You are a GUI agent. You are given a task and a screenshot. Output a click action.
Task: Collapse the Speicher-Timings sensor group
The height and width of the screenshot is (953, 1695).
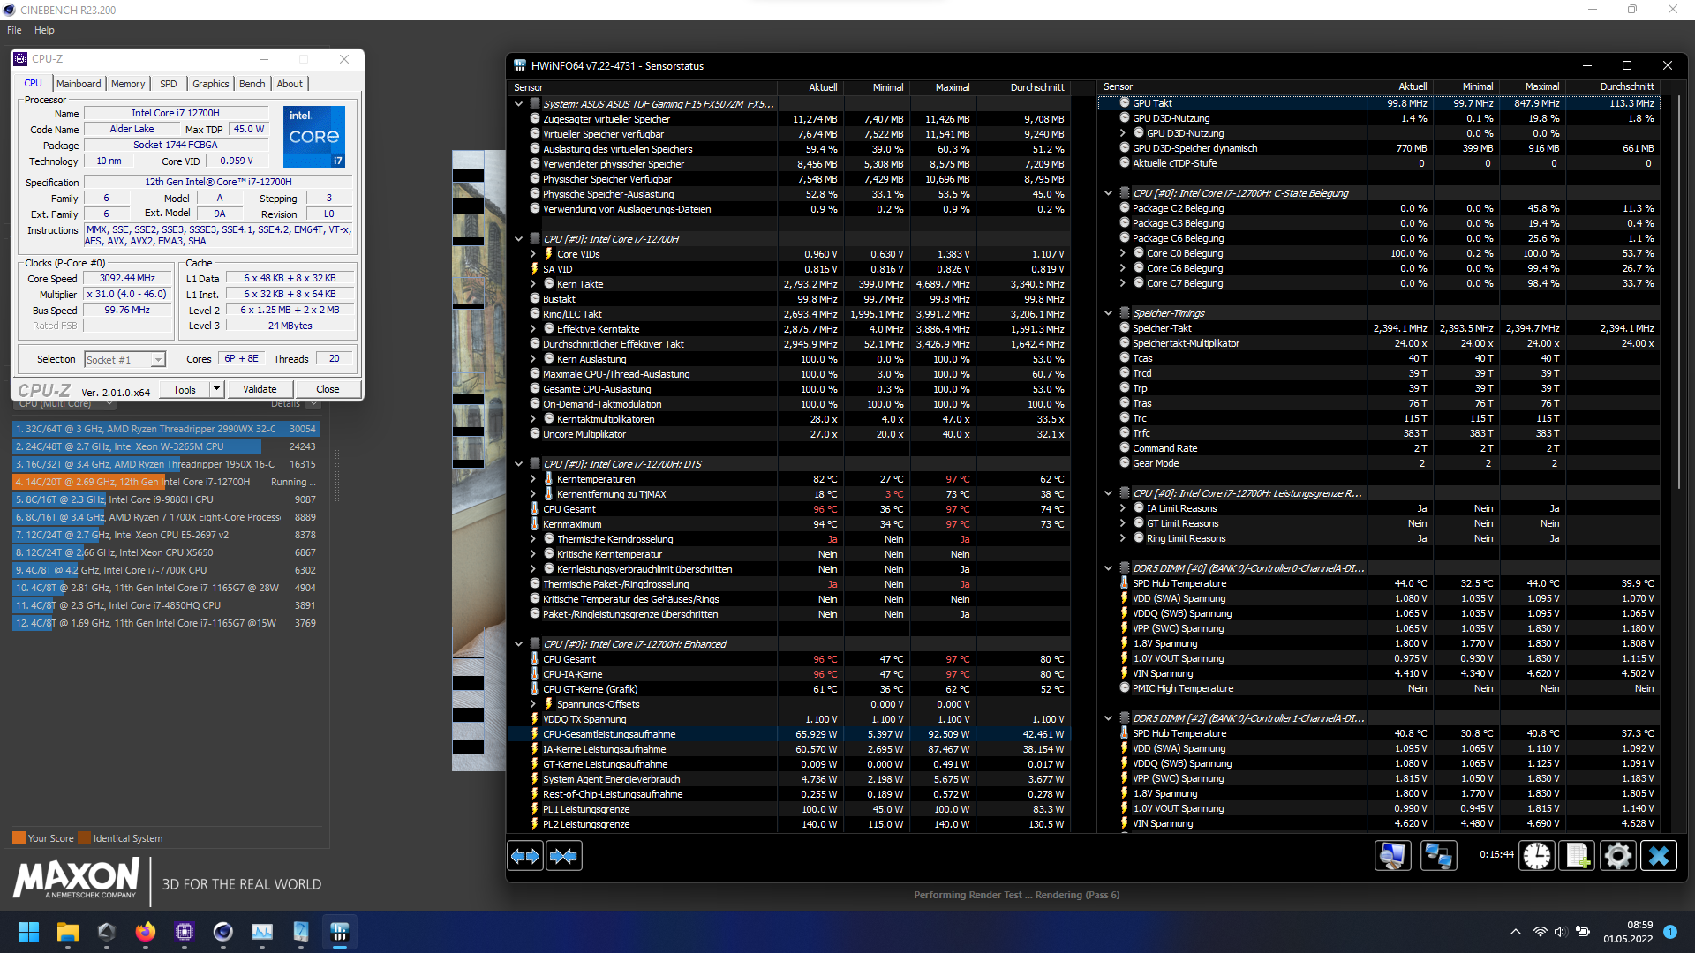point(1109,313)
